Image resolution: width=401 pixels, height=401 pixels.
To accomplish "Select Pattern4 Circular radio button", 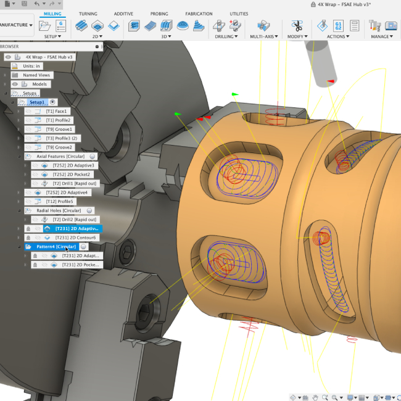I will [83, 247].
